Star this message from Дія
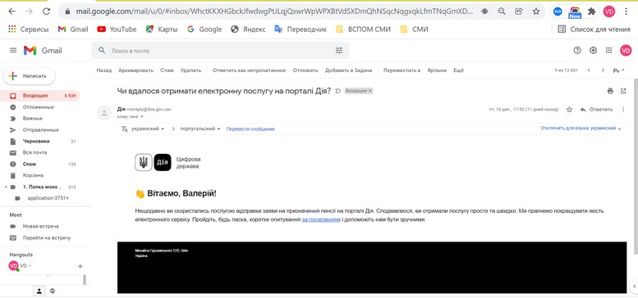Image resolution: width=638 pixels, height=298 pixels. (x=569, y=110)
